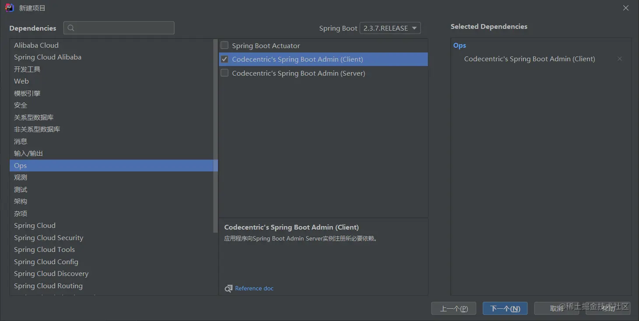Click the 下一个(N) next button
The height and width of the screenshot is (321, 639).
coord(505,308)
